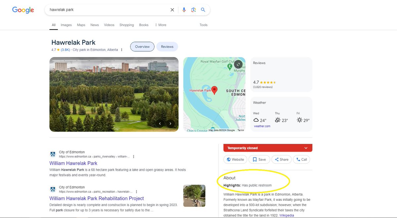The height and width of the screenshot is (218, 397).
Task: Click the Fri 29° weather forecast
Action: 303,117
